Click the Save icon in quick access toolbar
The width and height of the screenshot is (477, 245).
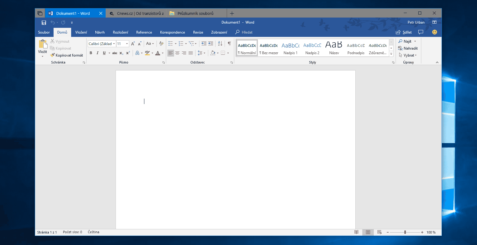tap(44, 22)
